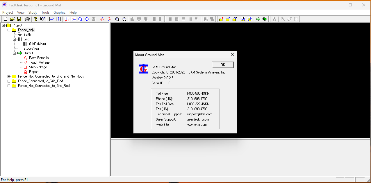The height and width of the screenshot is (183, 371).
Task: Collapse the Project root node
Action: (x=3, y=25)
